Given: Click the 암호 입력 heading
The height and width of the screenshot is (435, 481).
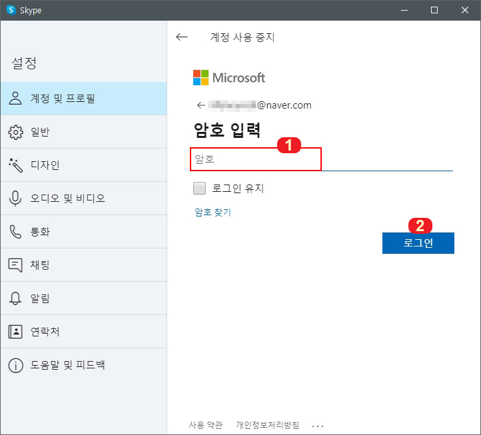Looking at the screenshot, I should tap(227, 130).
